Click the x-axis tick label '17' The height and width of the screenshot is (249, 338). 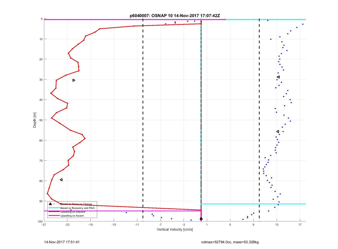[x=300, y=225]
